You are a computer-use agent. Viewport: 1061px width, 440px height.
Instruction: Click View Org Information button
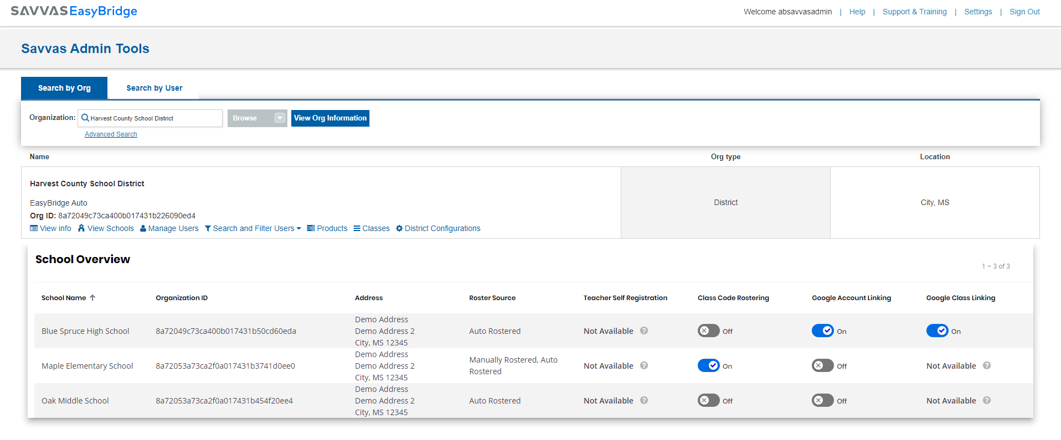330,118
